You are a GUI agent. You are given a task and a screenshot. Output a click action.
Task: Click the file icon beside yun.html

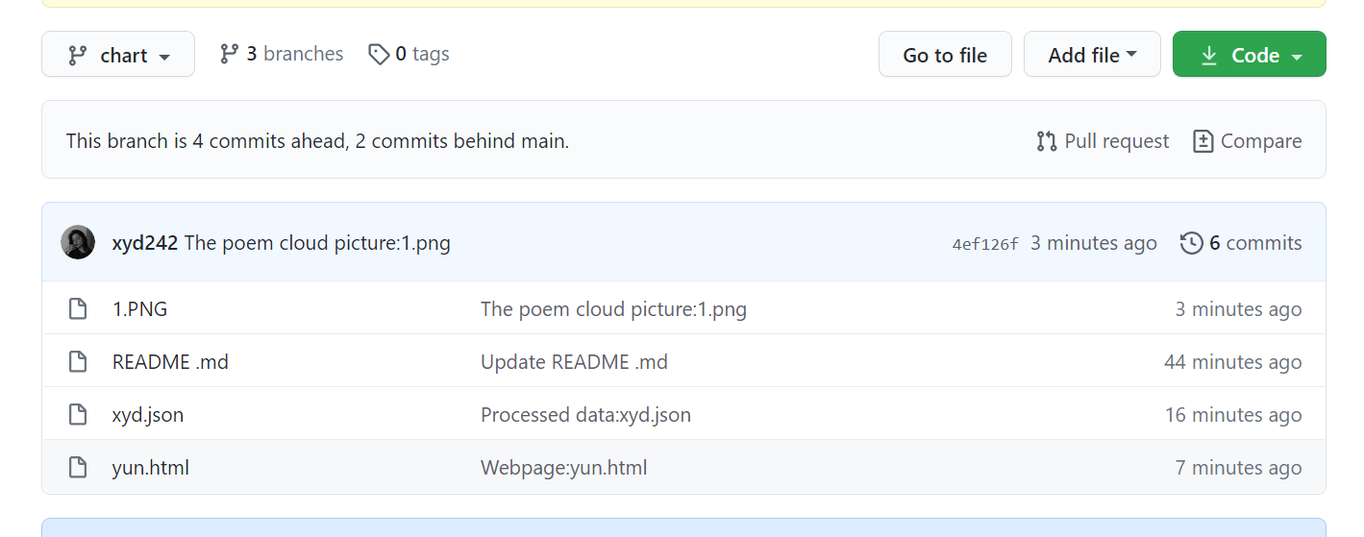(78, 468)
